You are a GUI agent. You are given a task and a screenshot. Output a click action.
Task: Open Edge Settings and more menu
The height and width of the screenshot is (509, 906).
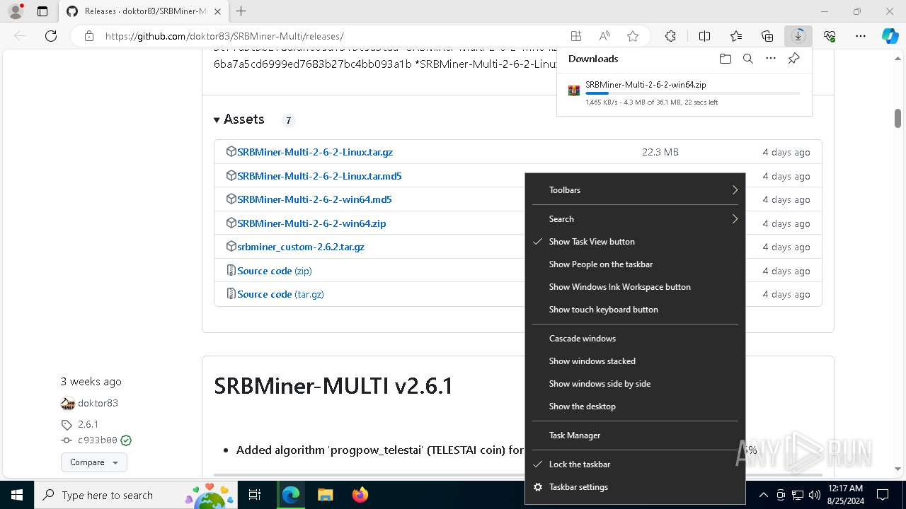[x=861, y=36]
